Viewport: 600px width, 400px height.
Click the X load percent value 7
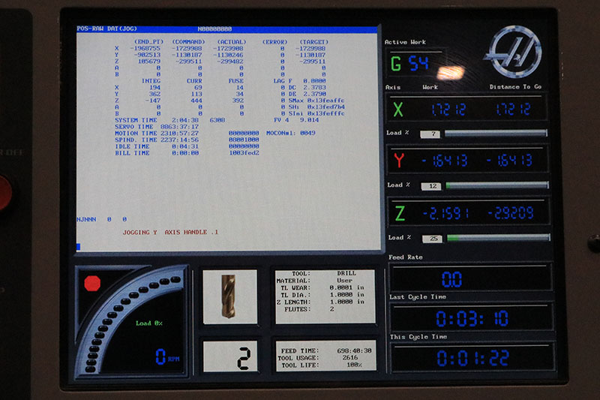click(x=430, y=134)
